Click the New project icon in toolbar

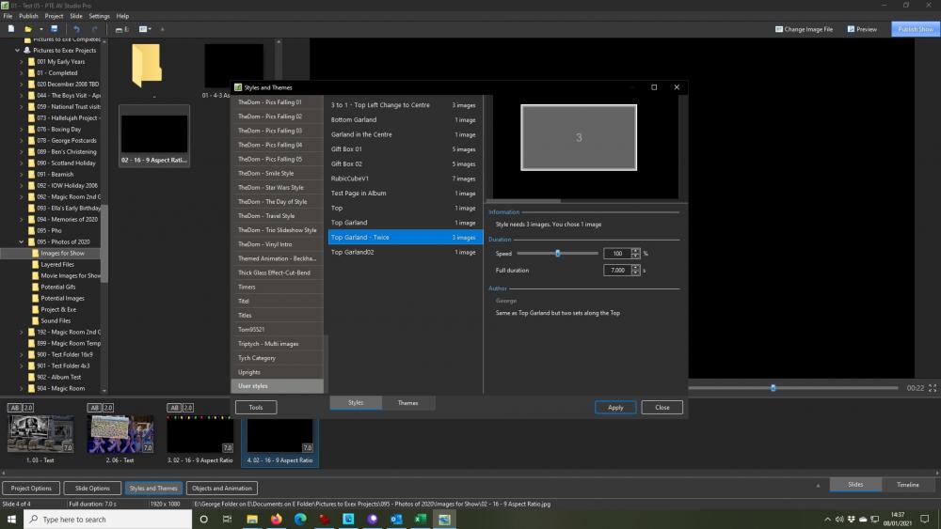click(x=10, y=29)
